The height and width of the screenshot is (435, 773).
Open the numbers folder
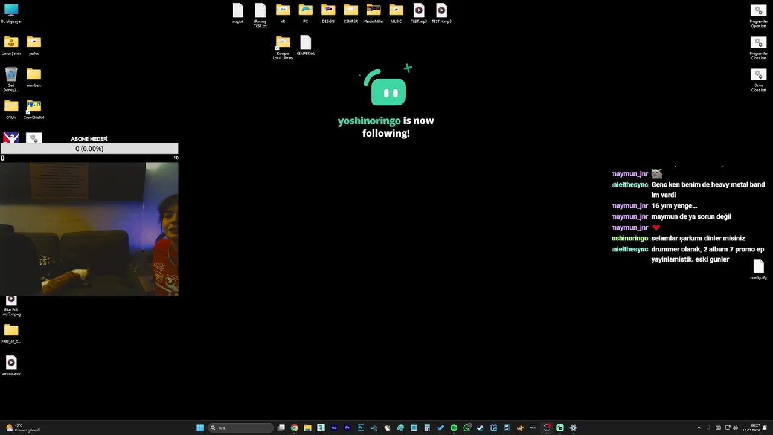[34, 77]
